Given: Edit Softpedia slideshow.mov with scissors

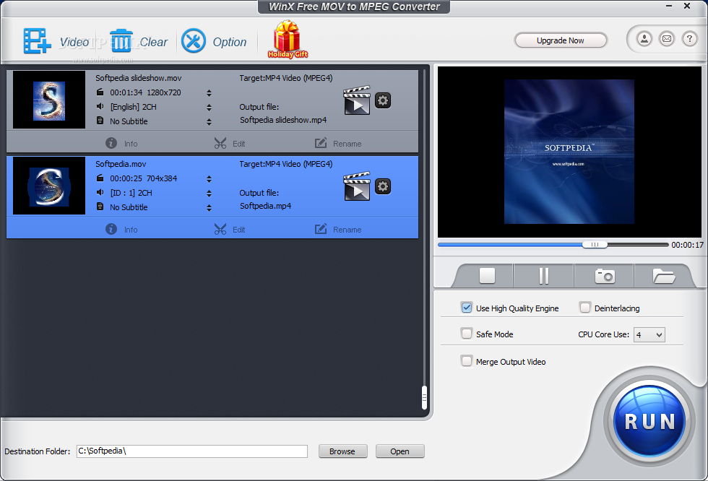Looking at the screenshot, I should pos(230,144).
